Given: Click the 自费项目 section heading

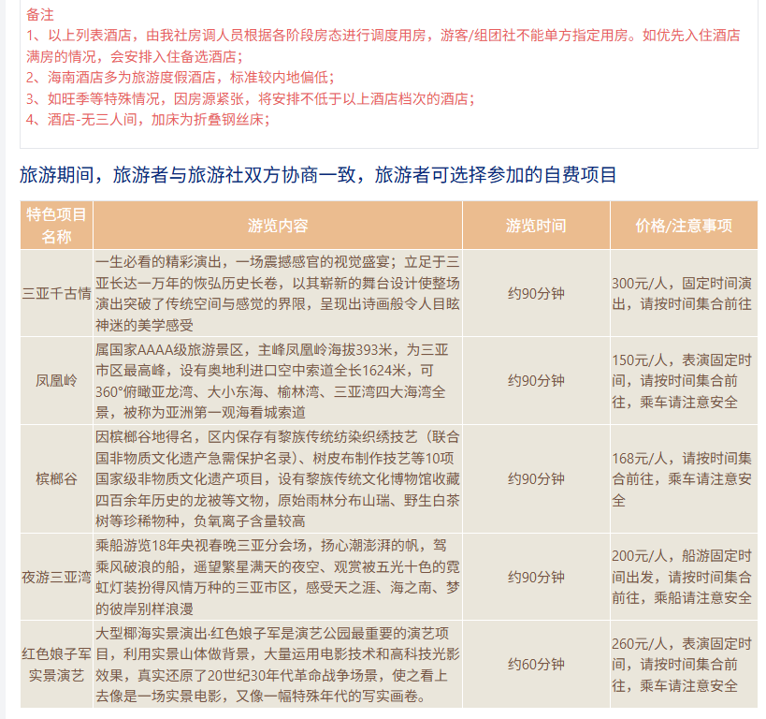Looking at the screenshot, I should click(318, 175).
